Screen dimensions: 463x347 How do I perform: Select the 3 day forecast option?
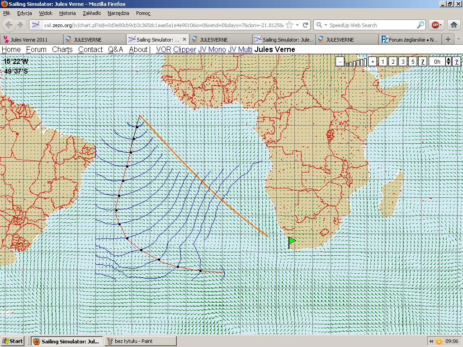(x=403, y=61)
